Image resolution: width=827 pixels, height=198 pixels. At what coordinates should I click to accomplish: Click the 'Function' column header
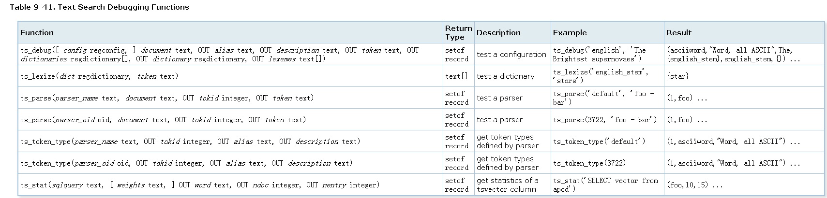pyautogui.click(x=37, y=33)
